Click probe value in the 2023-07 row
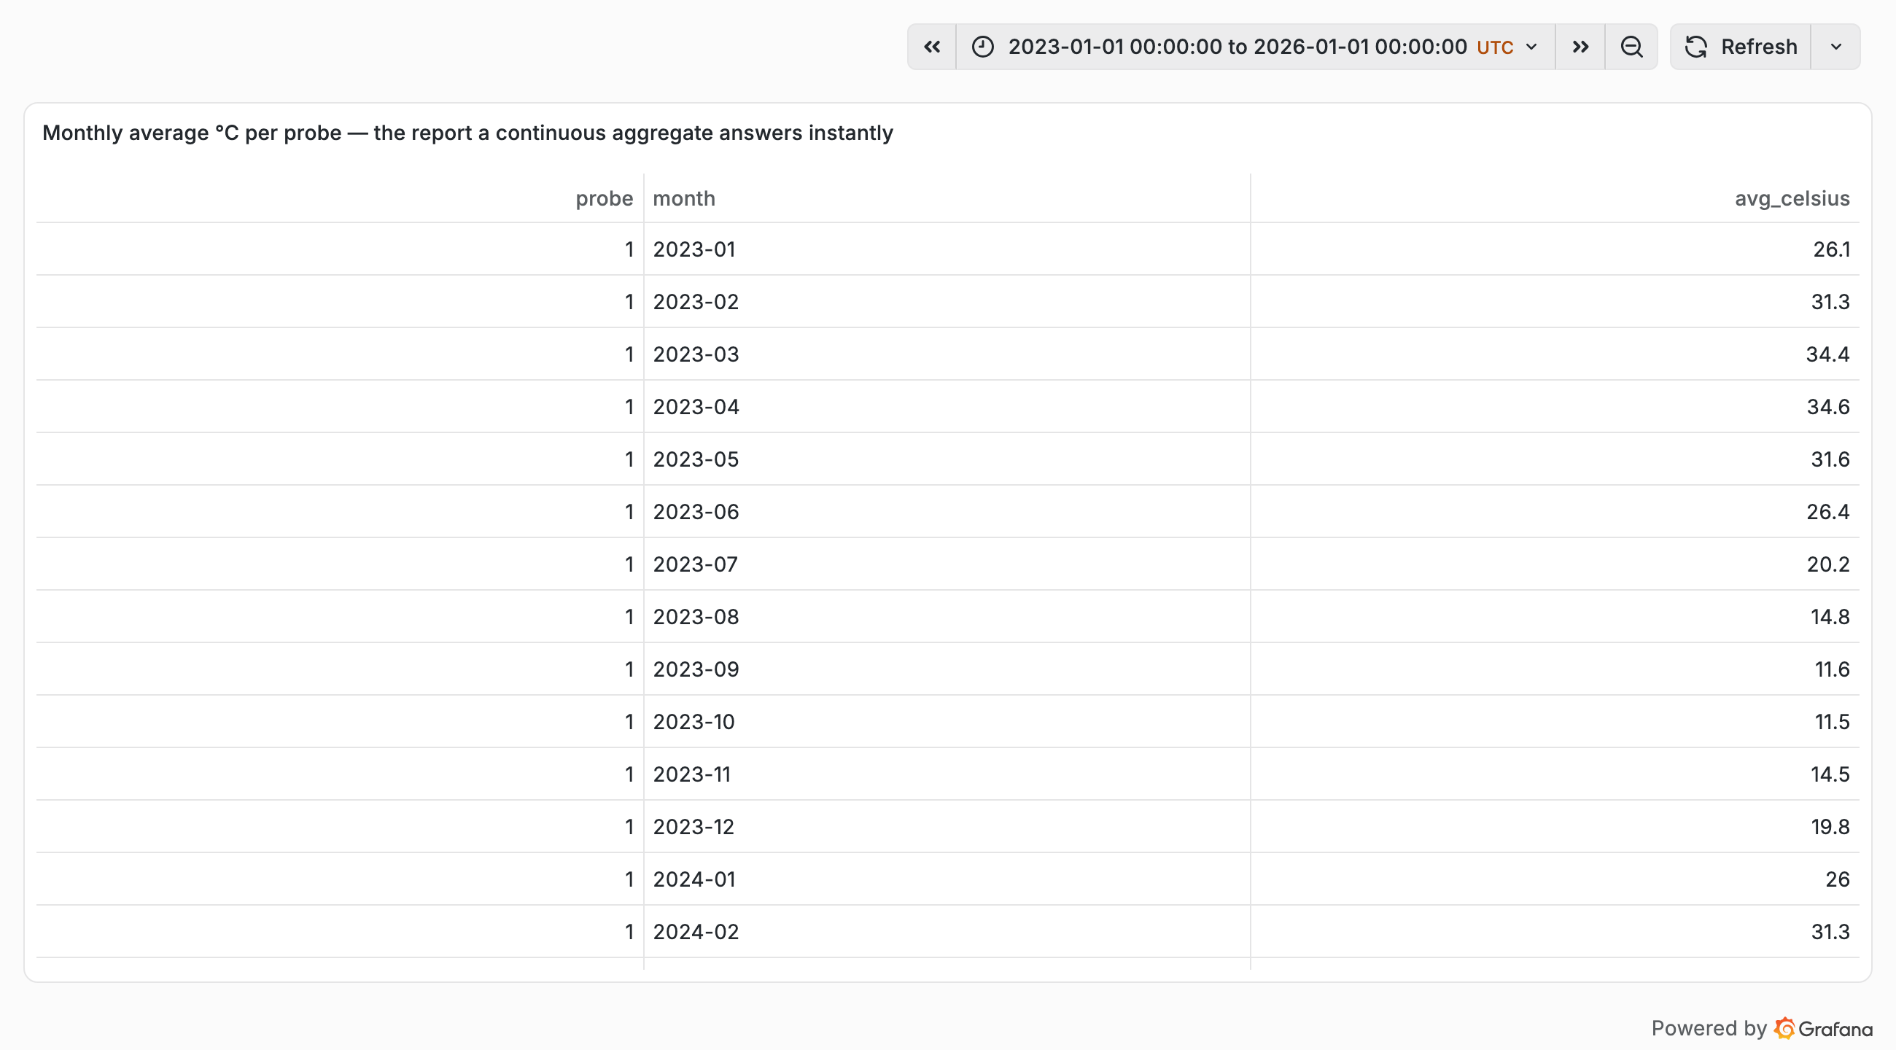Viewport: 1896px width, 1050px height. [x=629, y=564]
